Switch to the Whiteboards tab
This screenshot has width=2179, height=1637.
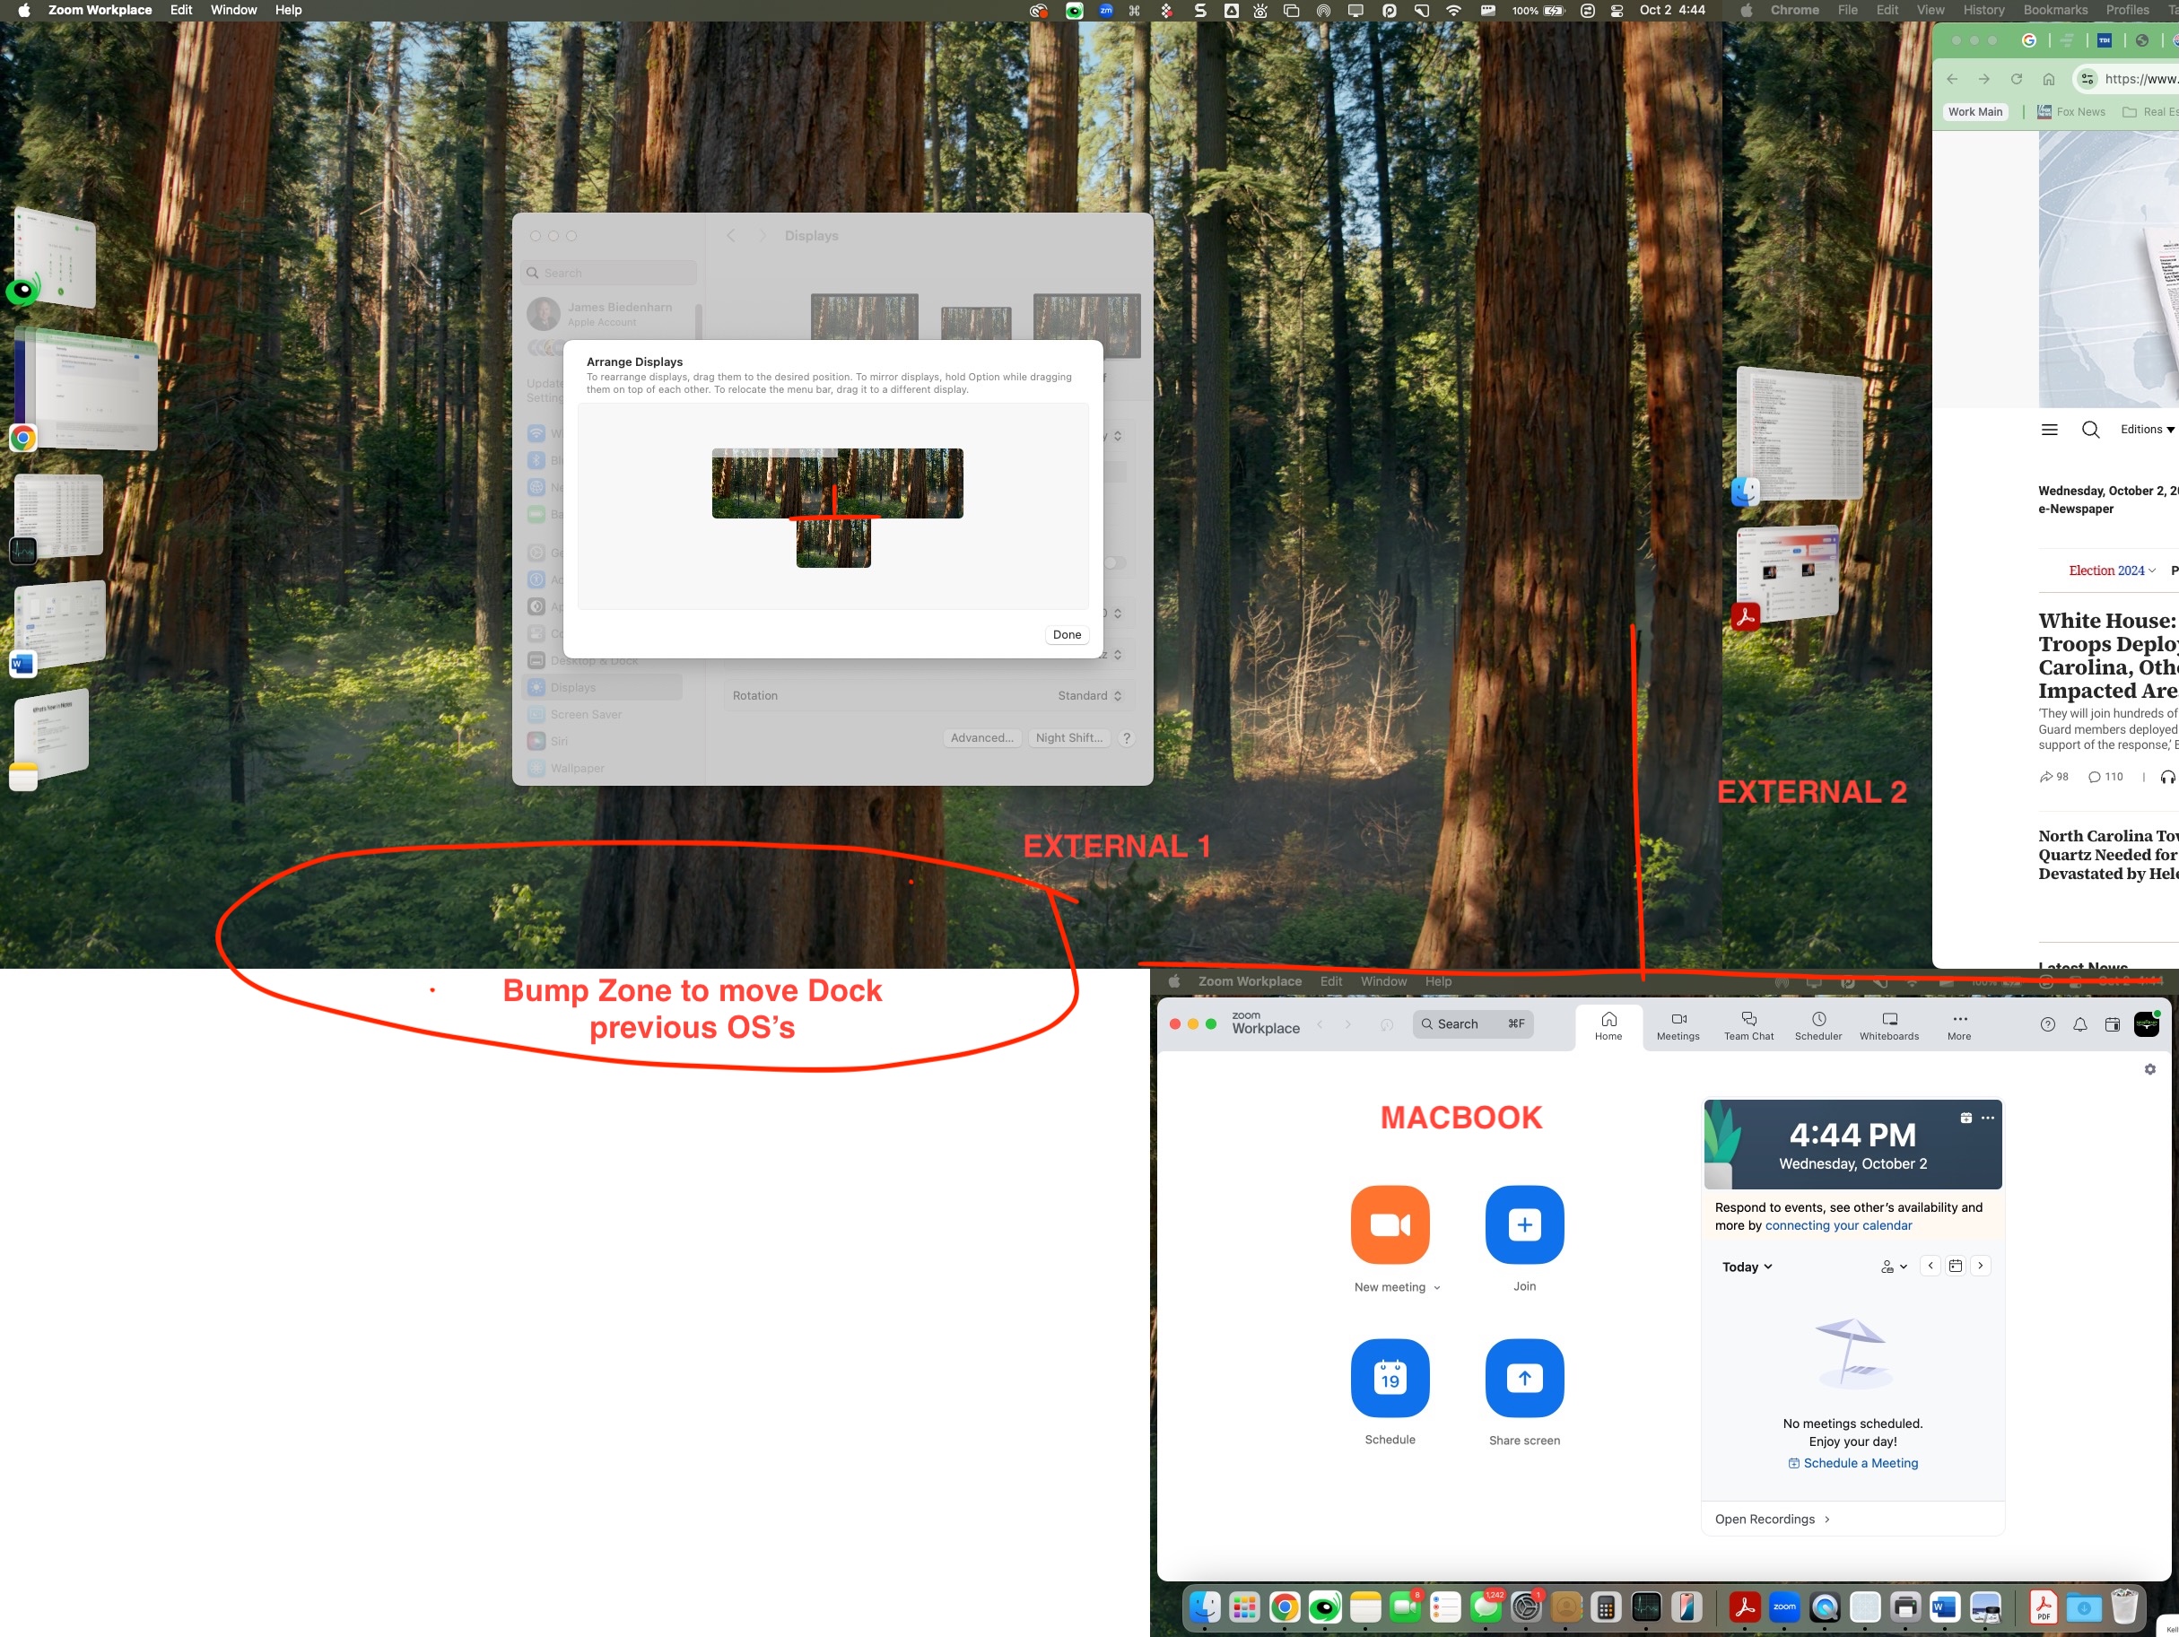1887,1025
